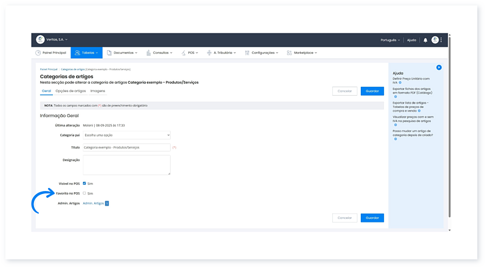Open the Documentos menu

[x=125, y=53]
